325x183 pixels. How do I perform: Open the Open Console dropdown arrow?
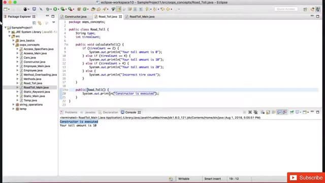308,112
